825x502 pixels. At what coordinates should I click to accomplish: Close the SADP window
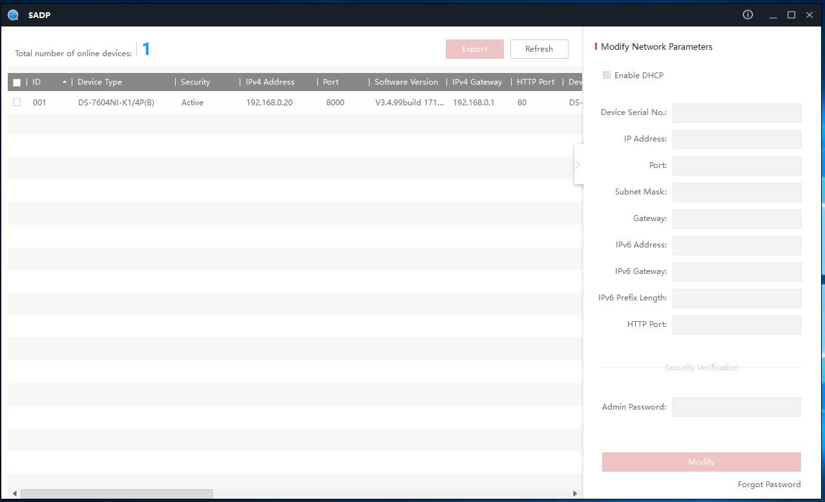[809, 15]
